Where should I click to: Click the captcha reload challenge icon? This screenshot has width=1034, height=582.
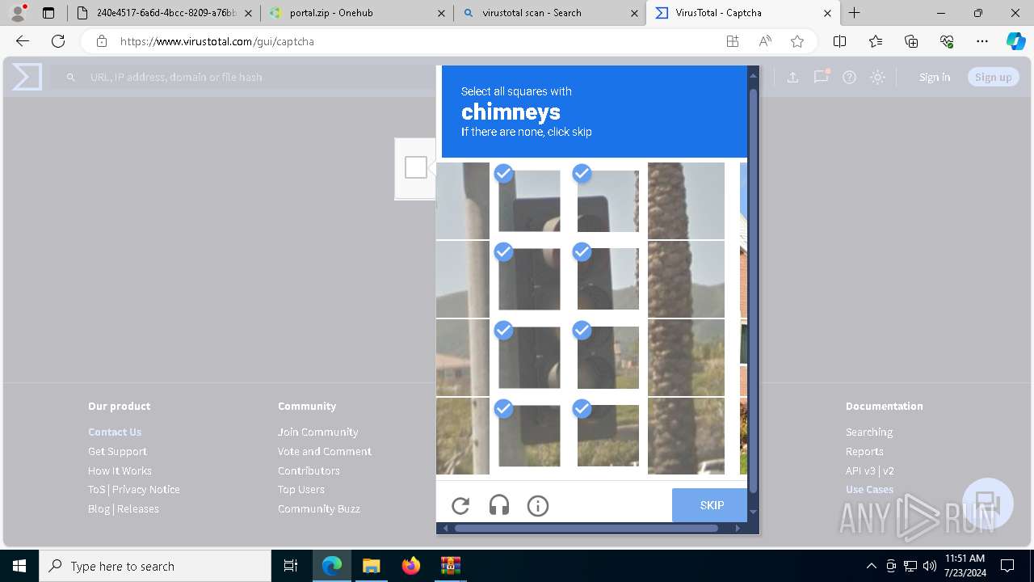tap(460, 506)
